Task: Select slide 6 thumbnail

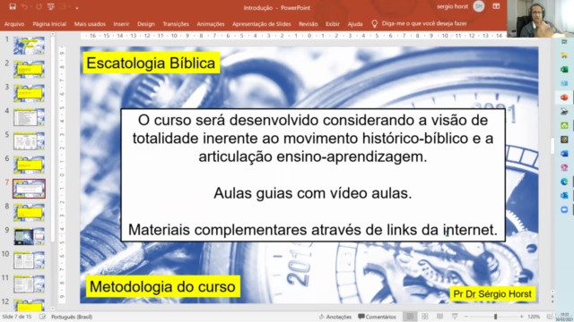Action: [x=29, y=165]
